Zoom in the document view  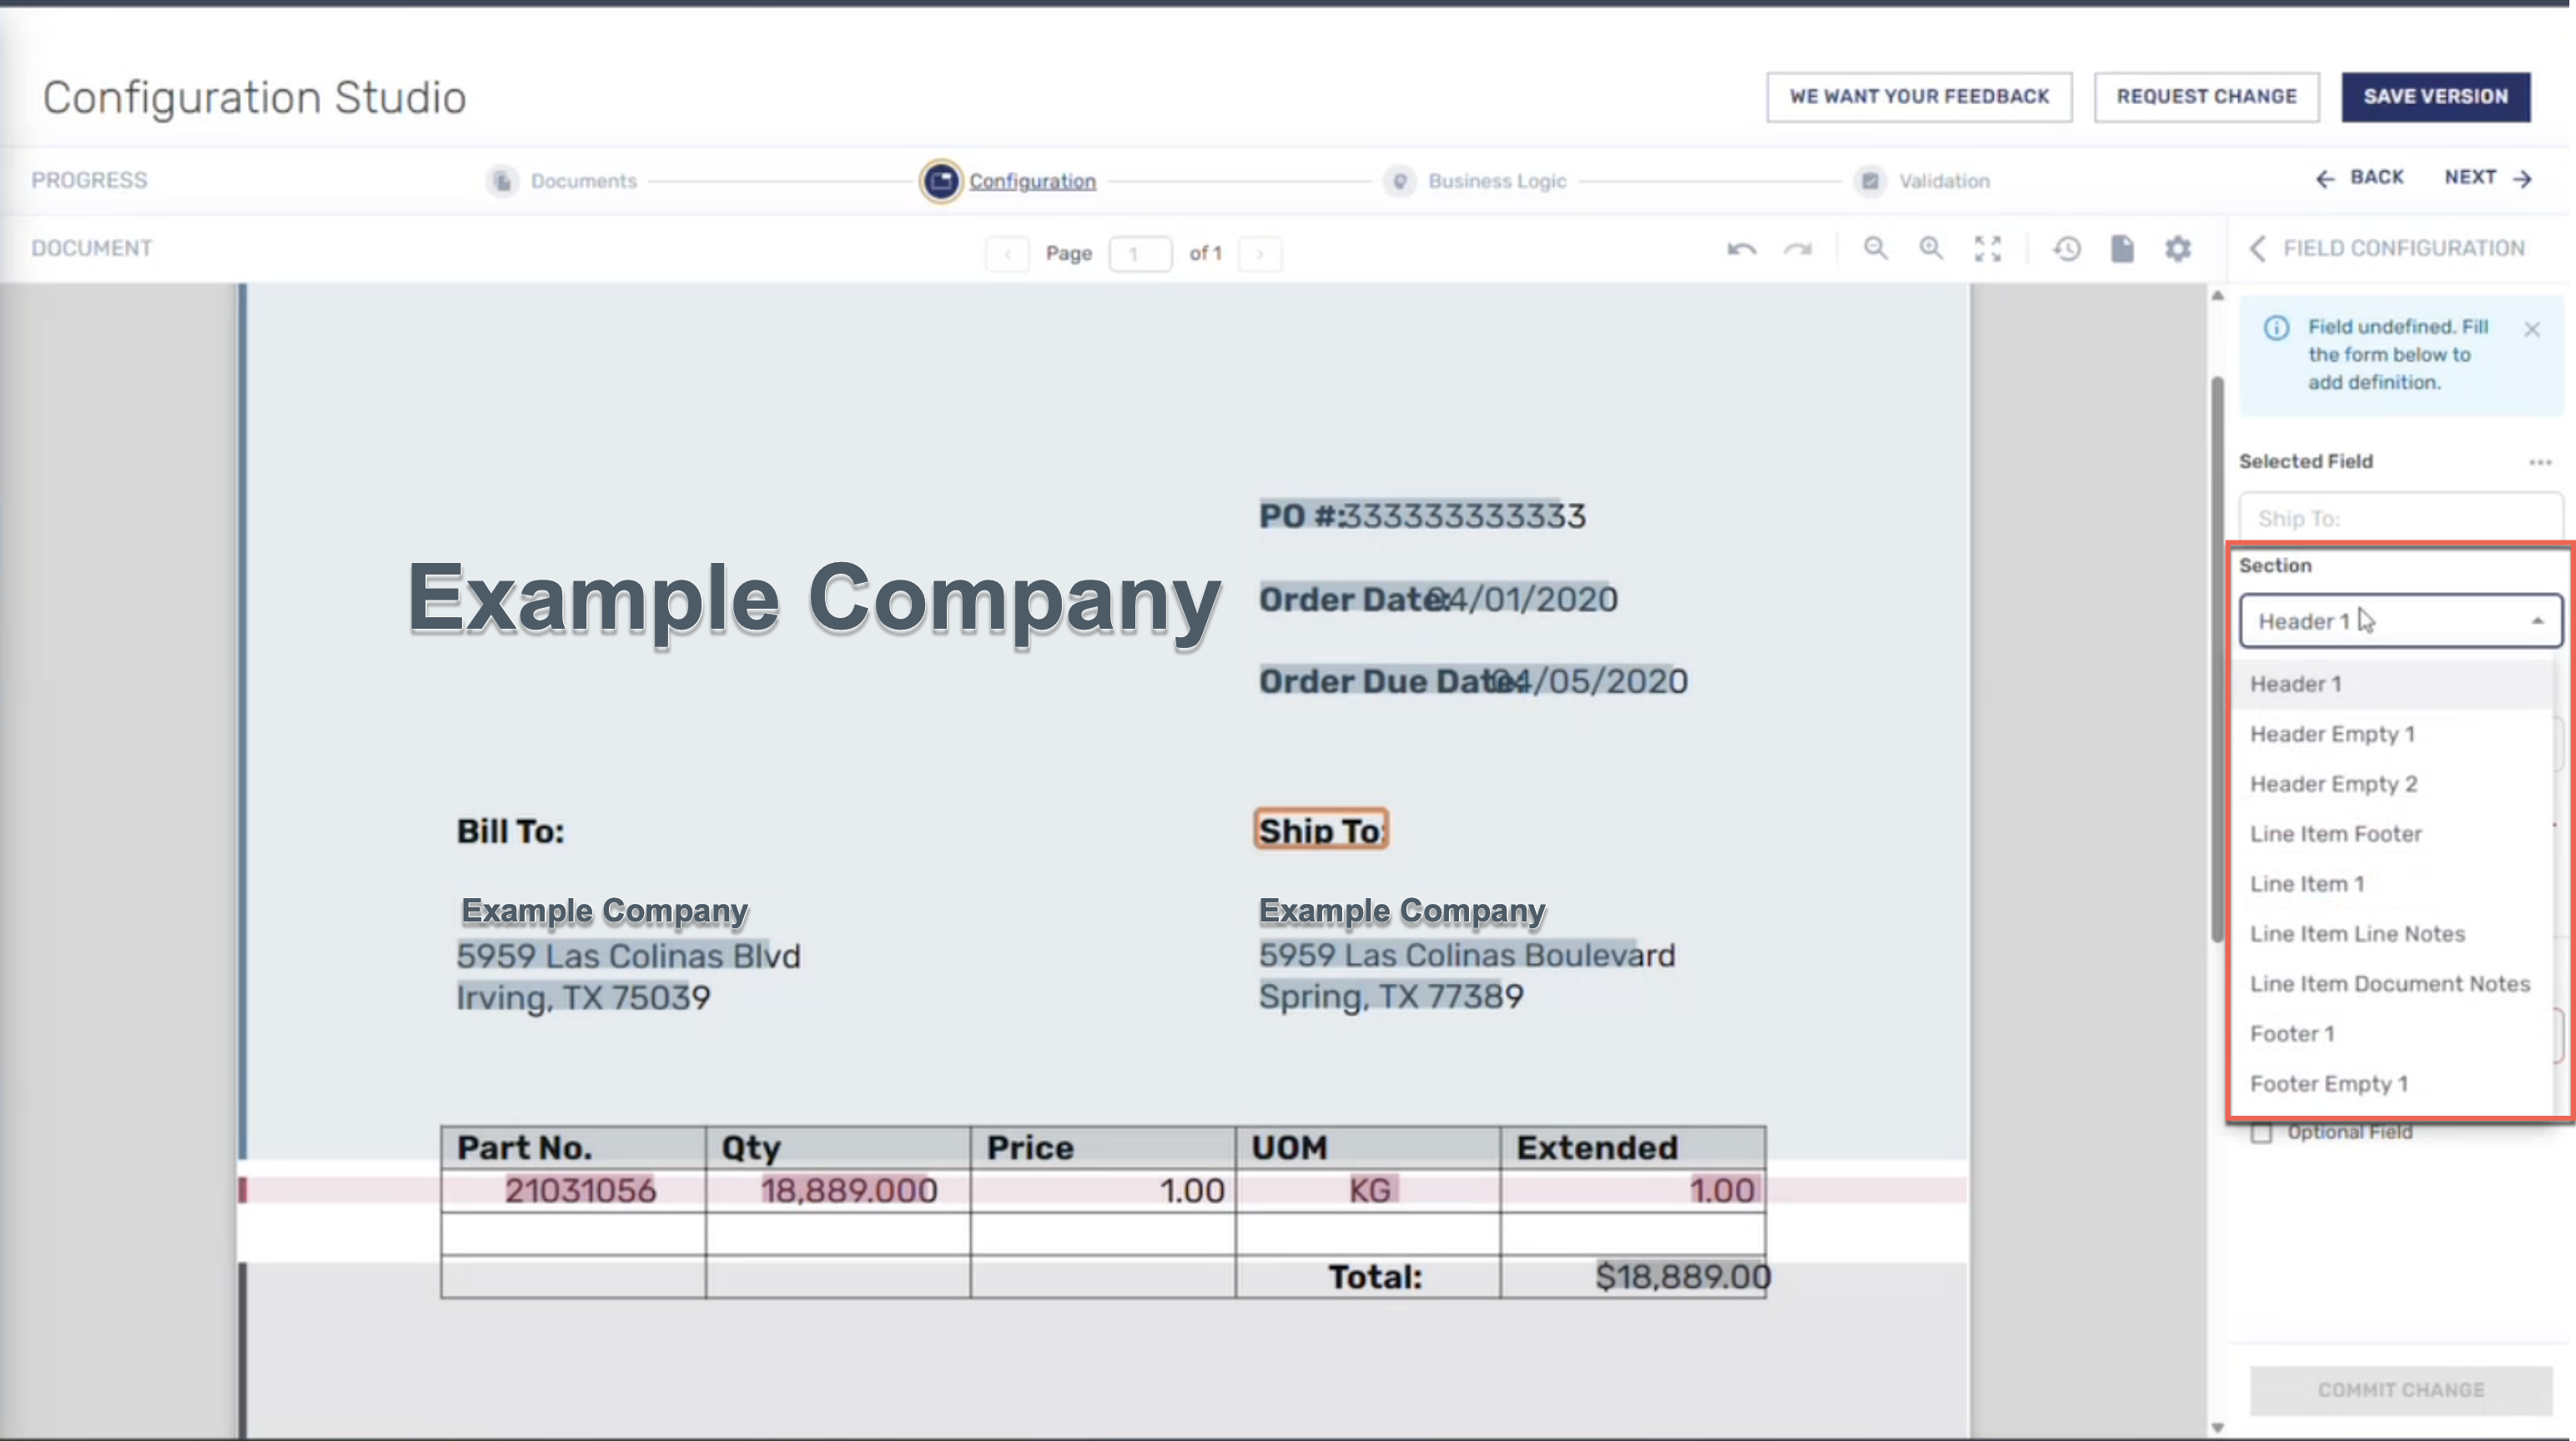click(1931, 248)
